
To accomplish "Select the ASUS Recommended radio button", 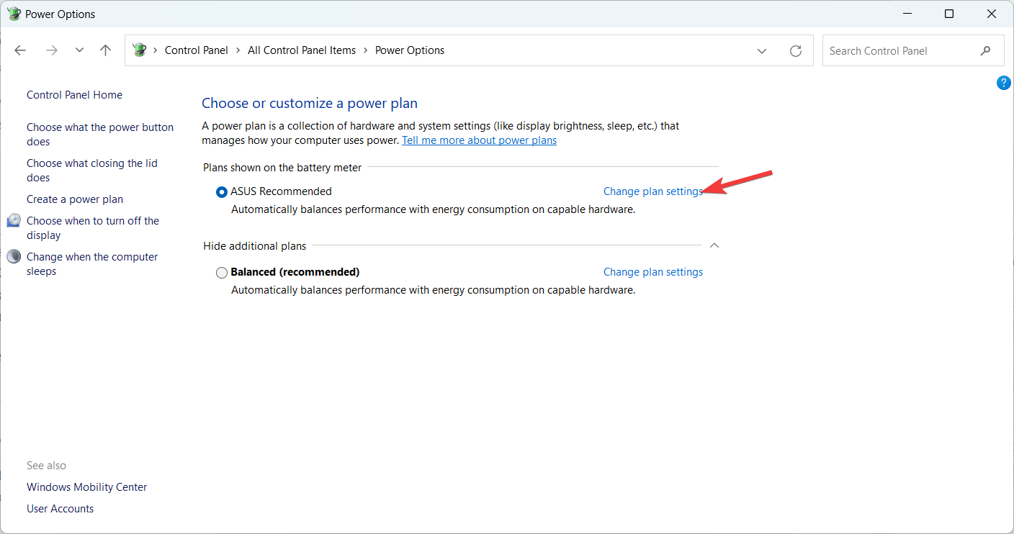I will (222, 192).
